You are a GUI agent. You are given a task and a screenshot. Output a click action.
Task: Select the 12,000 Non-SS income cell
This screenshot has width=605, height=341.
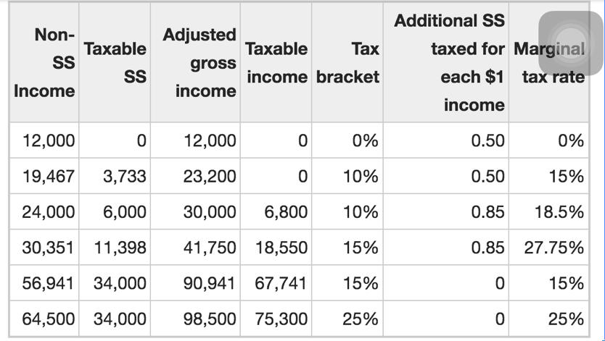[44, 140]
